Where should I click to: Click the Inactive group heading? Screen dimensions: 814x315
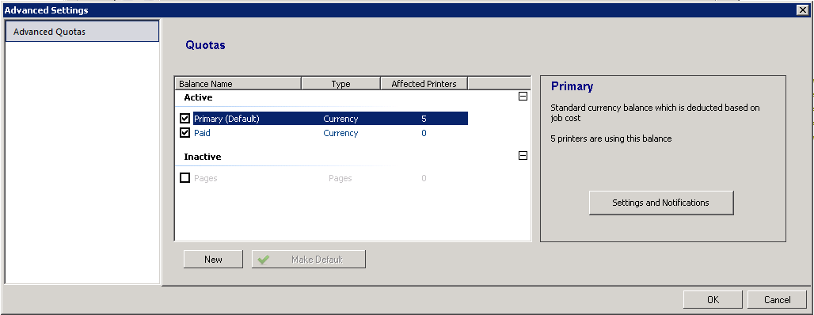tap(203, 156)
